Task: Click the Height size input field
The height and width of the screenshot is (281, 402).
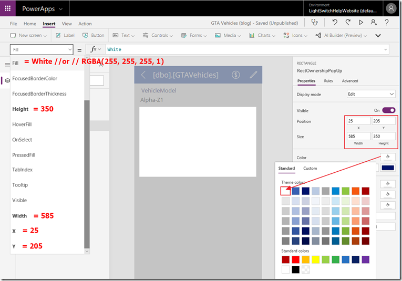Action: pyautogui.click(x=384, y=136)
